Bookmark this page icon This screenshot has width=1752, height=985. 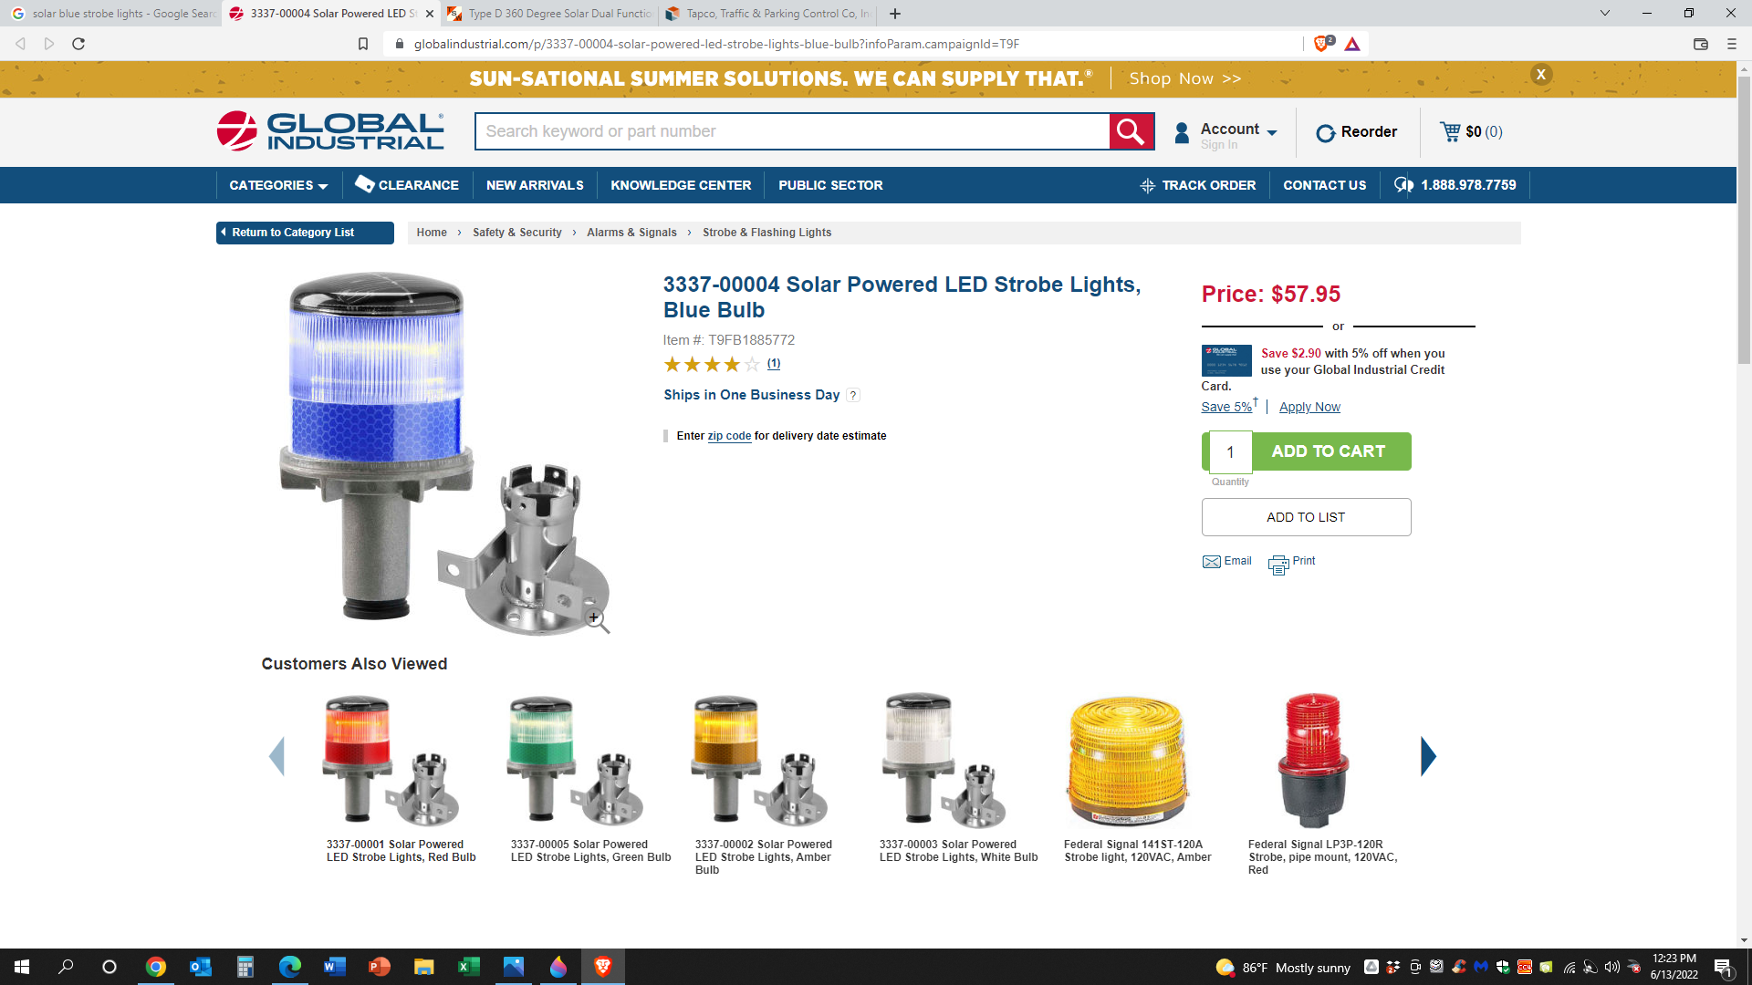(x=363, y=44)
